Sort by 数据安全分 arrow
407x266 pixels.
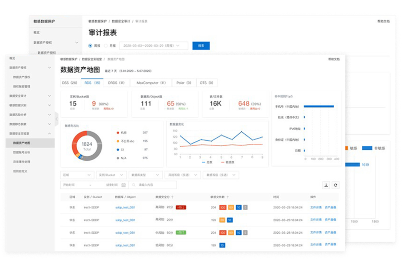click(172, 197)
